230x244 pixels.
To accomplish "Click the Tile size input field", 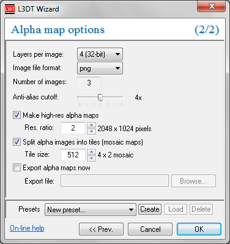I will [73, 155].
